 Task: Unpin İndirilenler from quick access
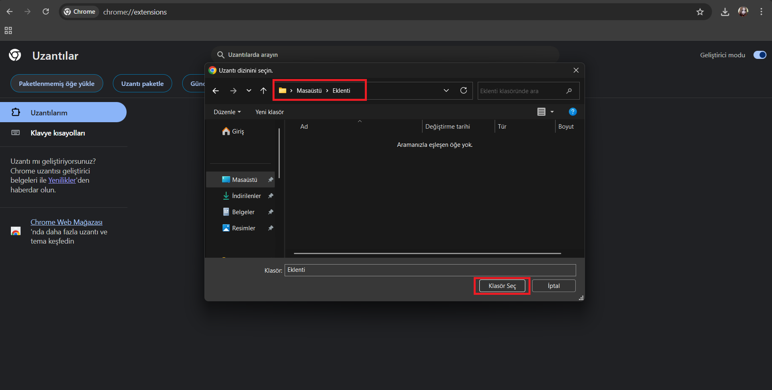(271, 196)
